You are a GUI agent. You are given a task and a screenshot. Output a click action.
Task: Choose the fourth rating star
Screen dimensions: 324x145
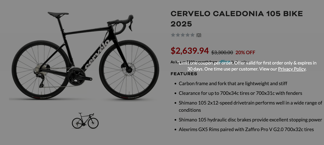coord(187,35)
